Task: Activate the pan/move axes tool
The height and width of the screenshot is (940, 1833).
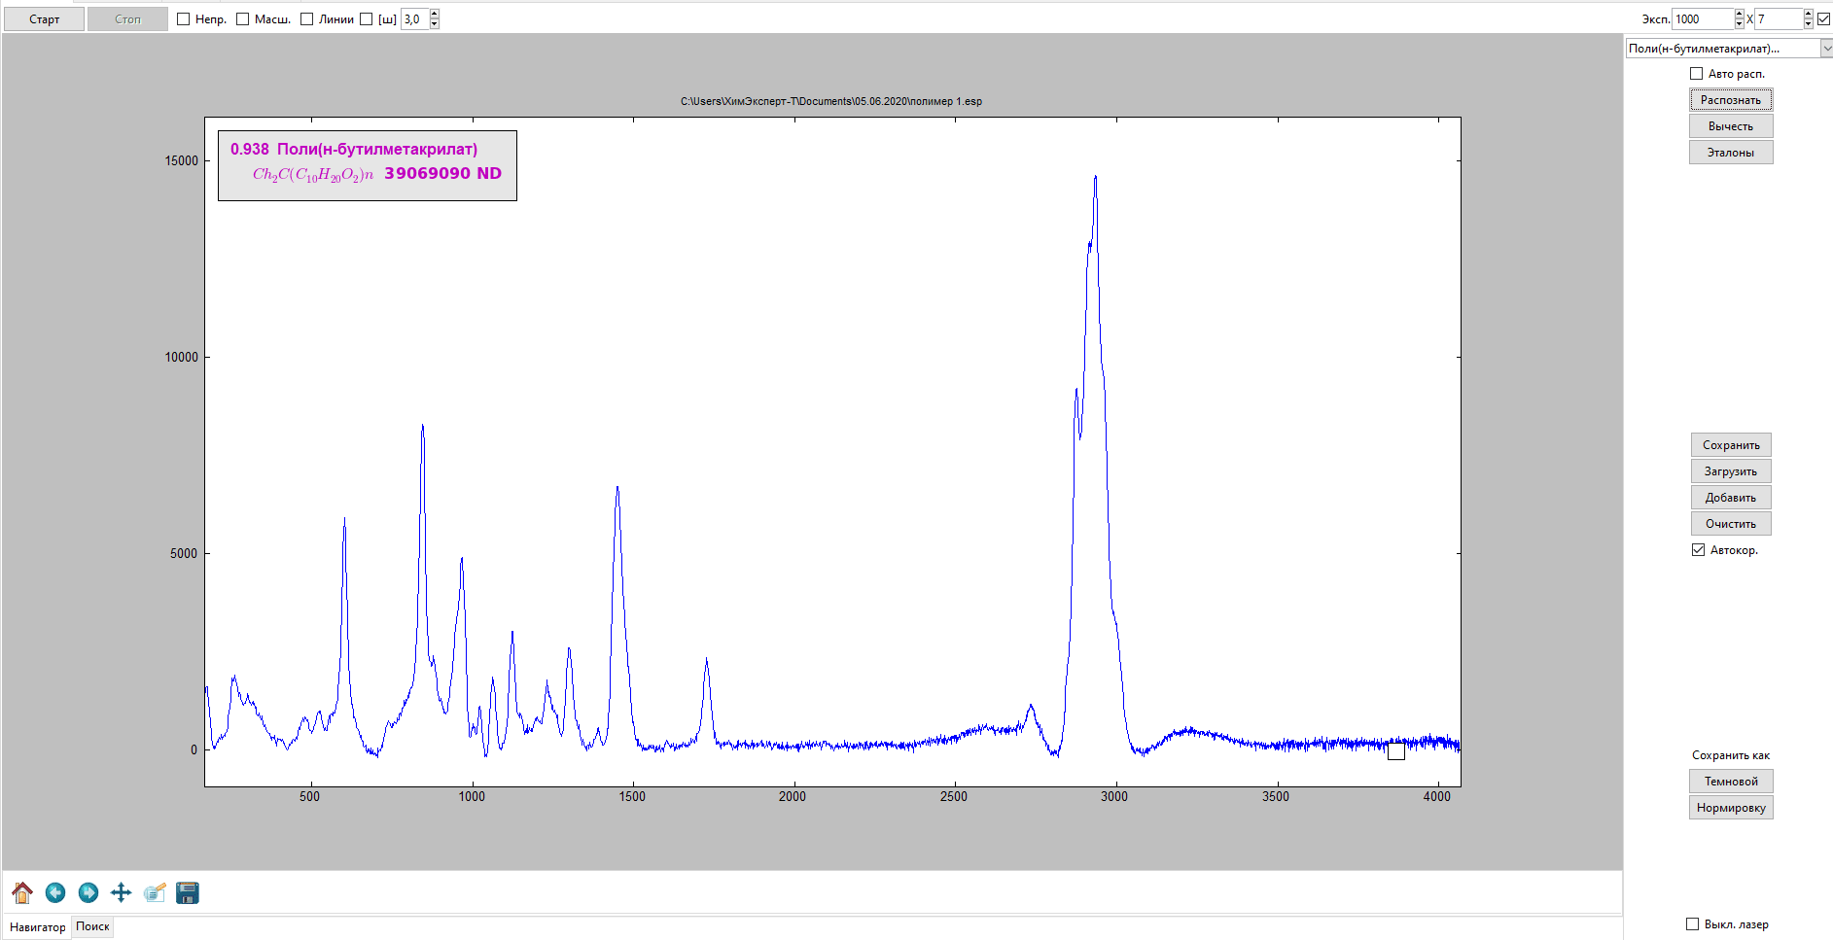Action: pos(121,892)
